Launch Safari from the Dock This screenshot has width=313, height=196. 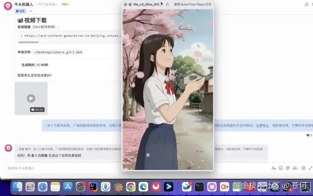[x=43, y=187]
